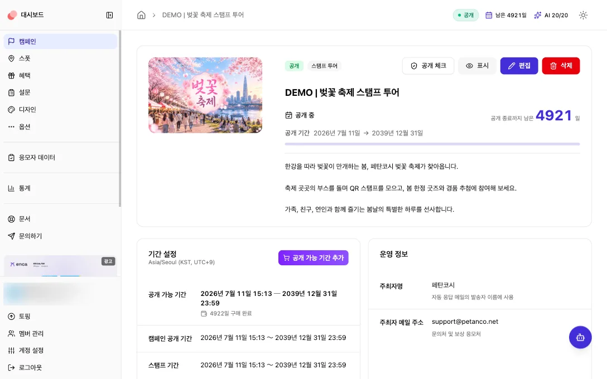The width and height of the screenshot is (607, 379).
Task: Click the upload arrow icon beside 토핑
Action: tap(11, 317)
